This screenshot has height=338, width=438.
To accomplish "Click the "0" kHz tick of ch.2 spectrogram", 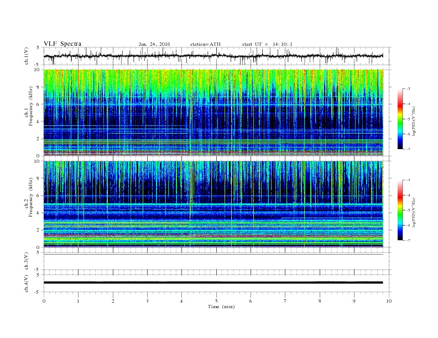I will [39, 247].
